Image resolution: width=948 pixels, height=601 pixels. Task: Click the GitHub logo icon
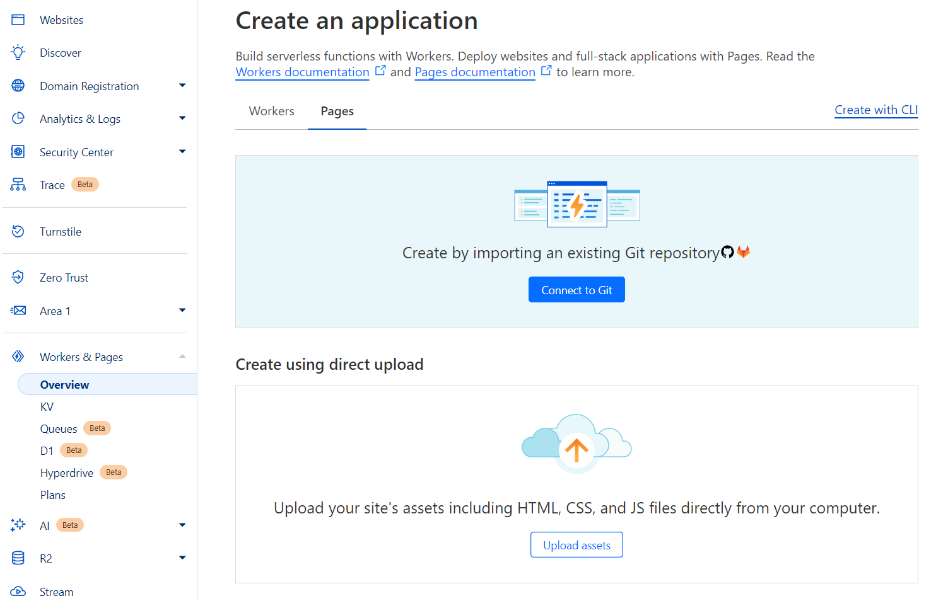(728, 252)
